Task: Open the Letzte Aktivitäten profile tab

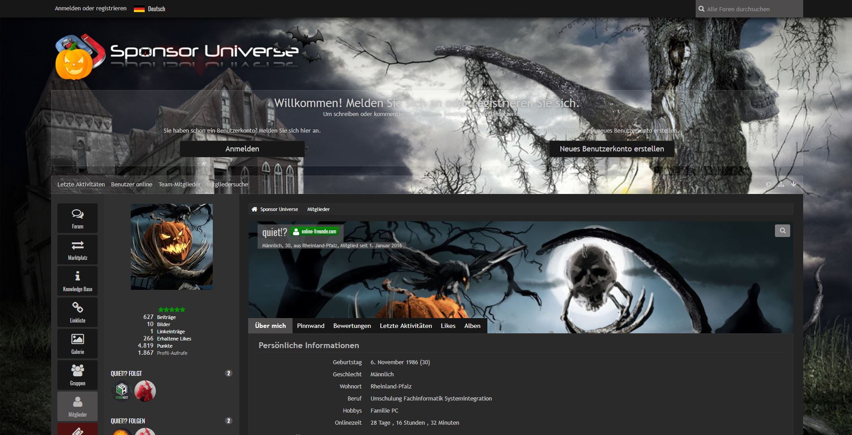Action: (x=405, y=326)
